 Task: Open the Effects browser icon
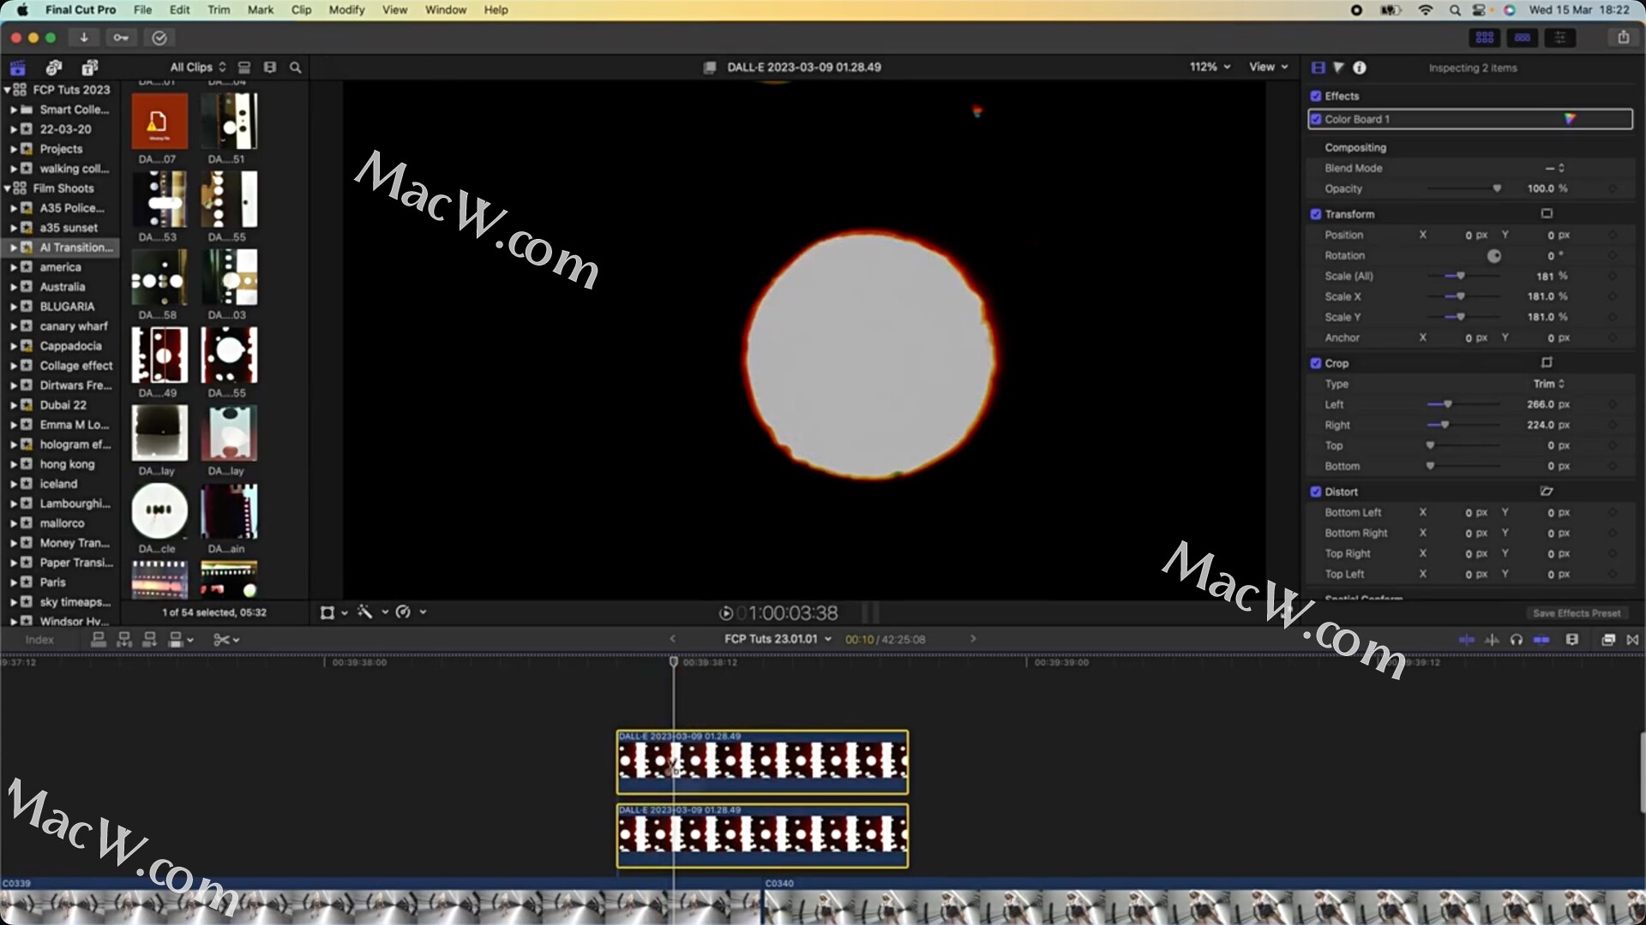[1608, 639]
